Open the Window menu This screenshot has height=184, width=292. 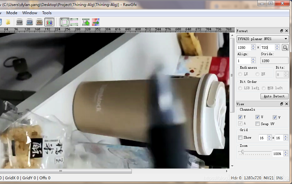(30, 13)
